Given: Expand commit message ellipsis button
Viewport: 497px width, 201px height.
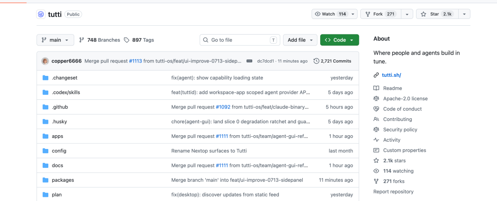Looking at the screenshot, I should (x=249, y=61).
